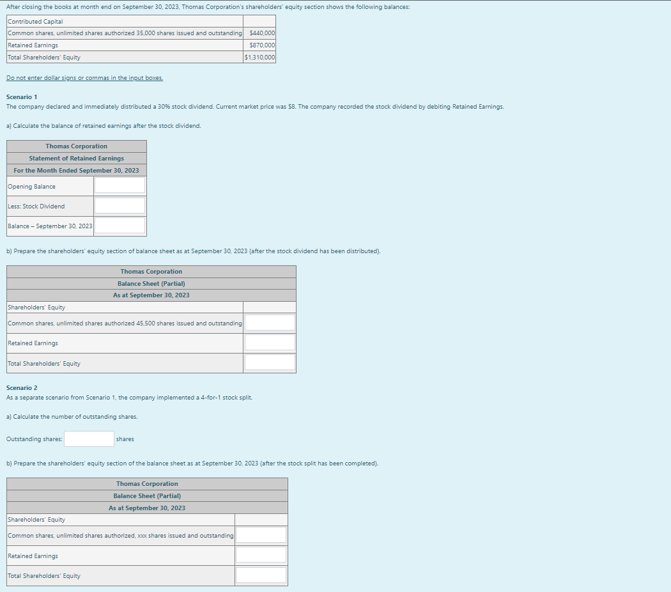Click the blank cell beside Contributed Capital
Viewport: 671px width, 592px height.
pos(259,21)
